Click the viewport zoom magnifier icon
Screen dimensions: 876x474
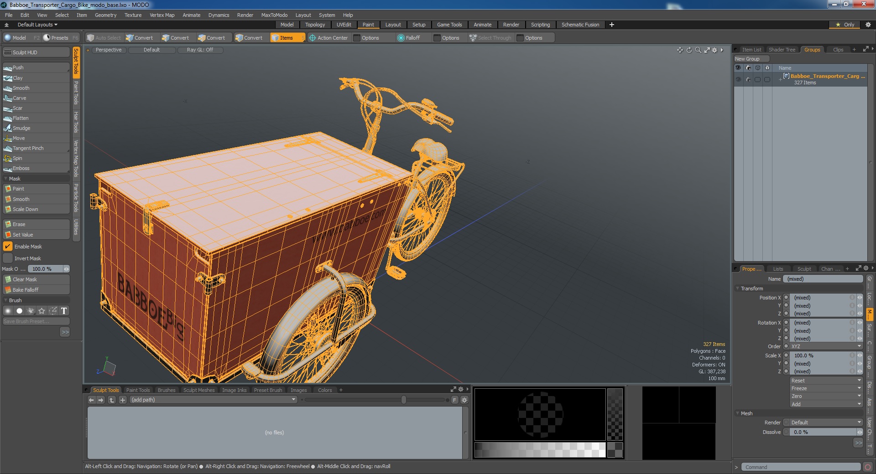[x=698, y=50]
